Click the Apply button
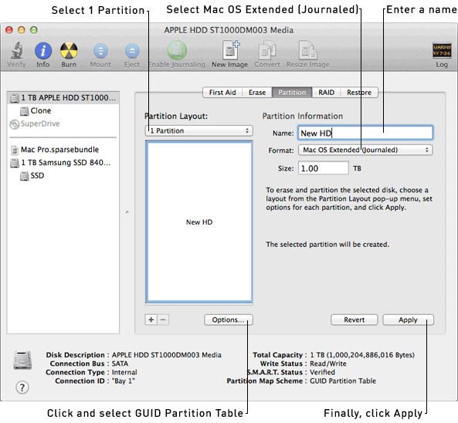458x423 pixels. click(408, 320)
